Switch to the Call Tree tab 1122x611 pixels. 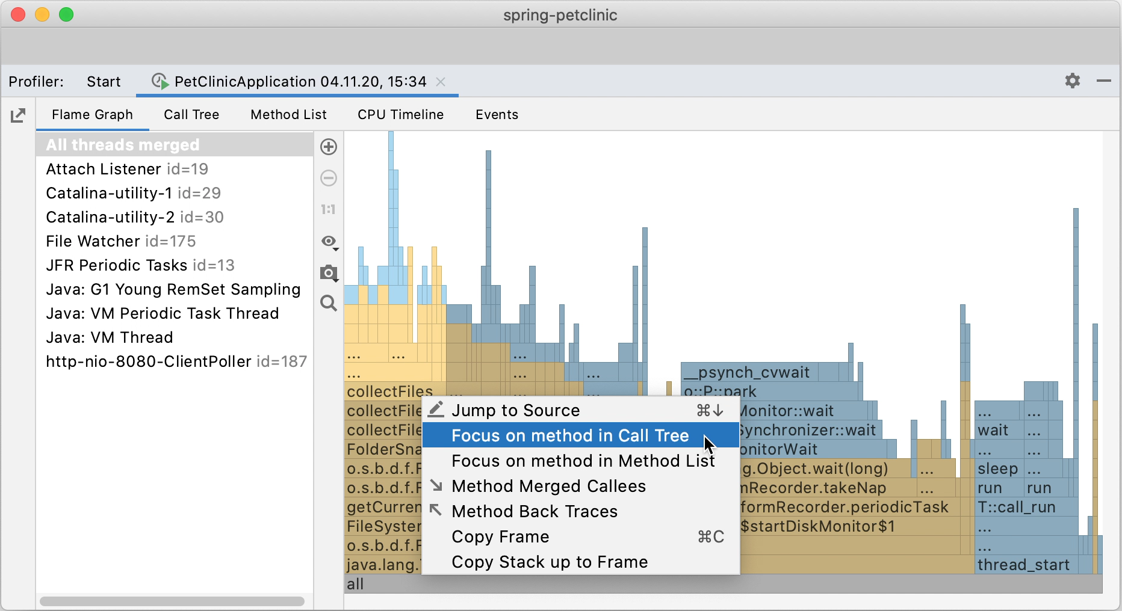[191, 114]
